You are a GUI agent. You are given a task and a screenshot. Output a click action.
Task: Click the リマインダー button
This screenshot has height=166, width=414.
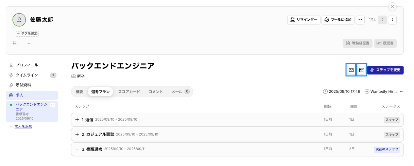[x=304, y=20]
